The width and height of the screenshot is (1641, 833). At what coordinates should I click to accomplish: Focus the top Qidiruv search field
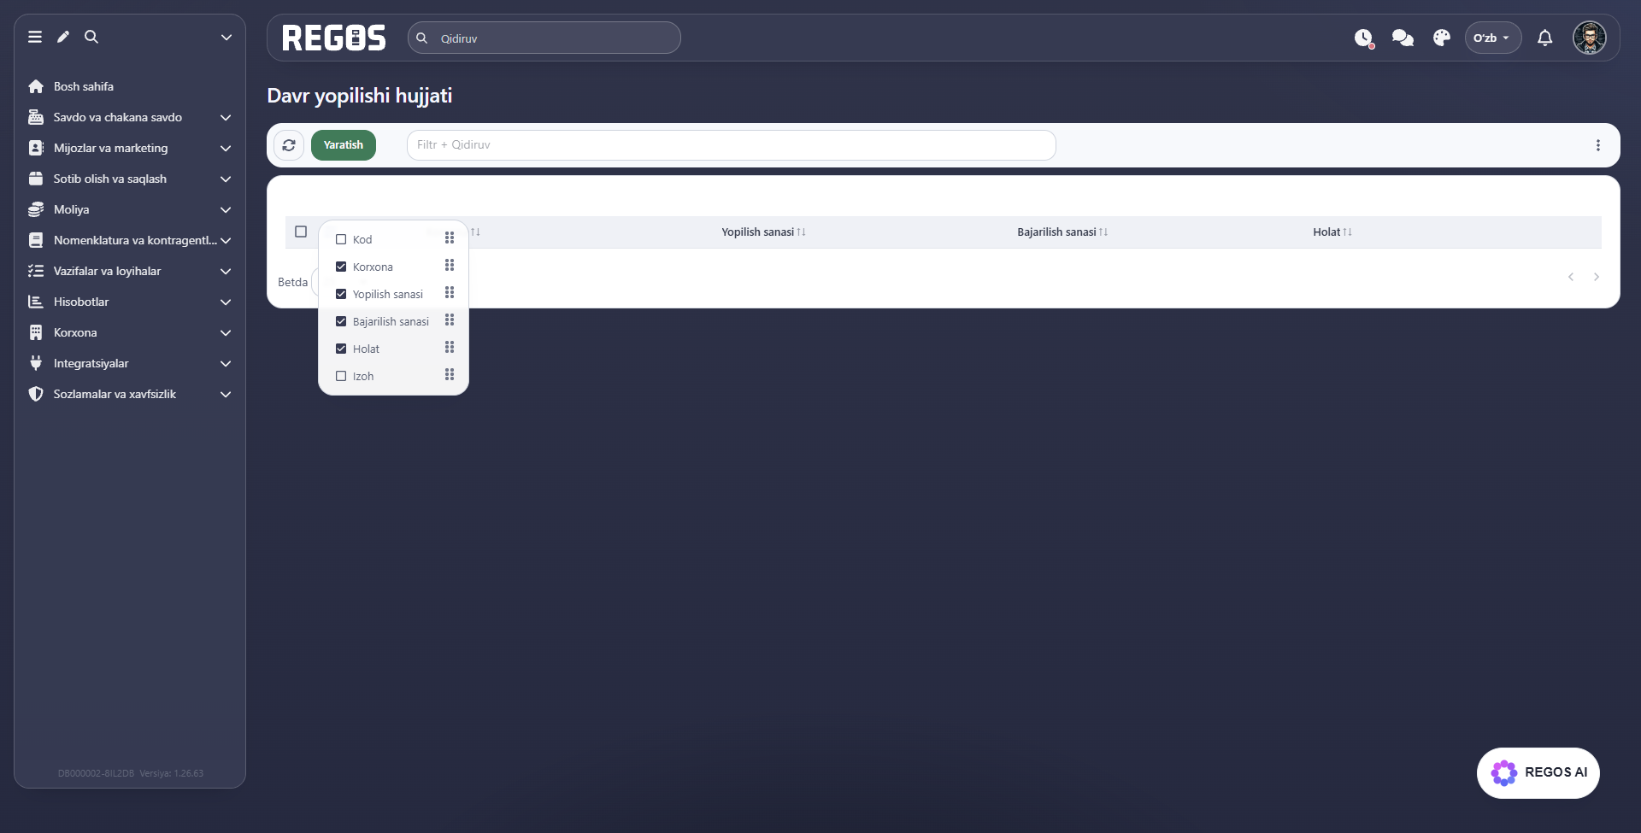click(544, 38)
